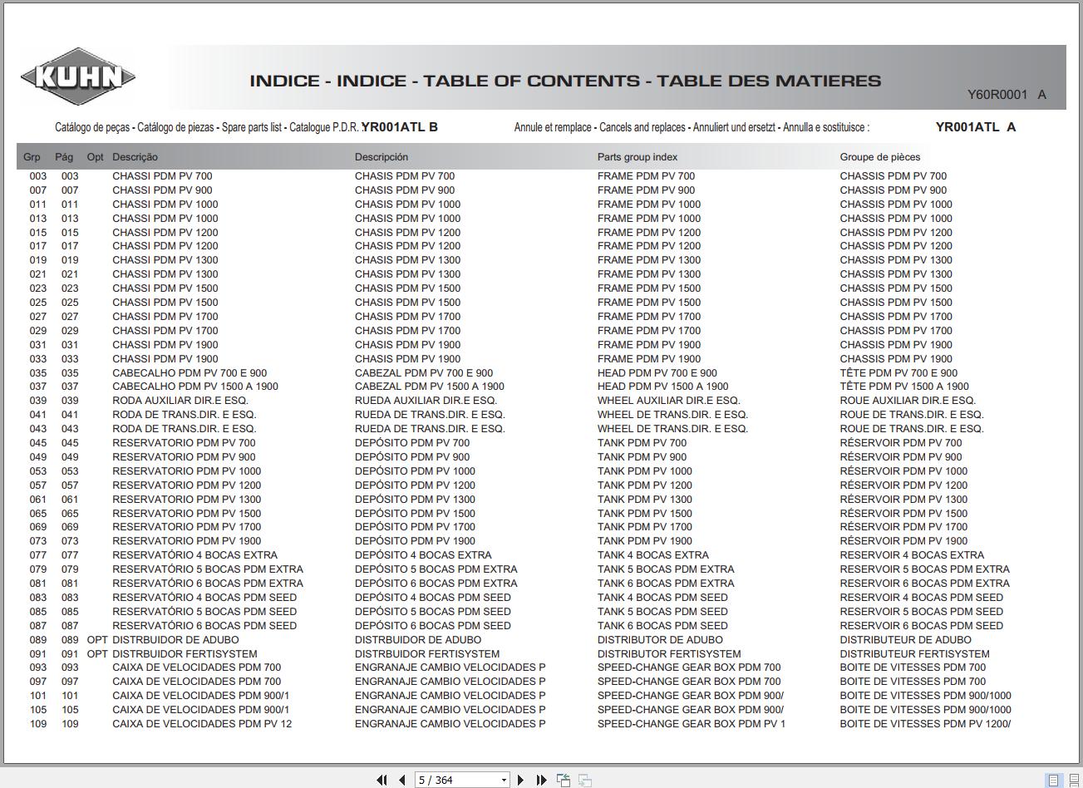The height and width of the screenshot is (788, 1083).
Task: Select 'CHASIS PDM PV 1500' on row 023
Action: tap(407, 288)
